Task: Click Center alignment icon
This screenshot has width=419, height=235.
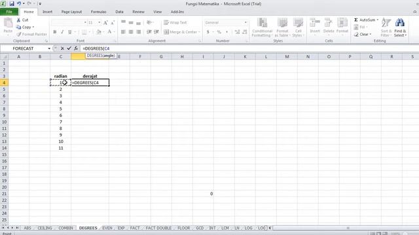Action: pyautogui.click(x=131, y=32)
